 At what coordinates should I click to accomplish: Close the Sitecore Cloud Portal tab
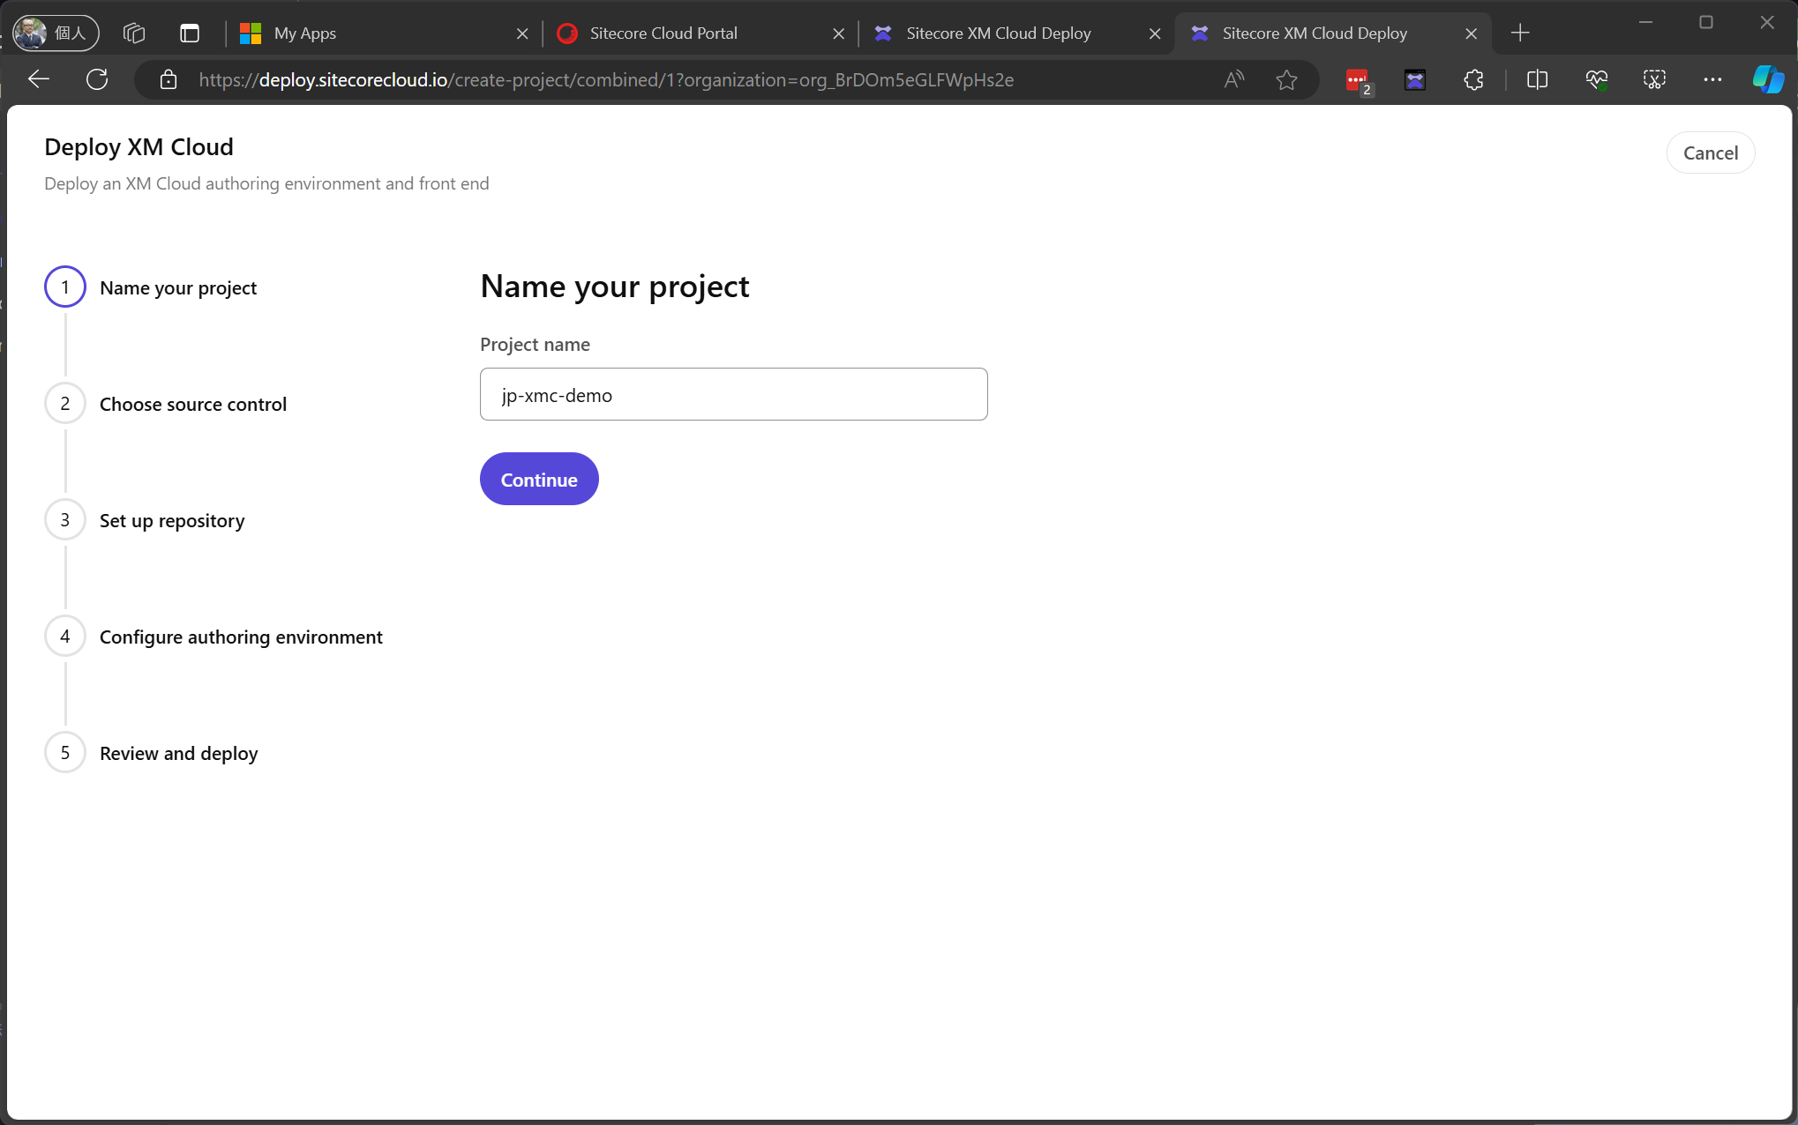pos(838,34)
